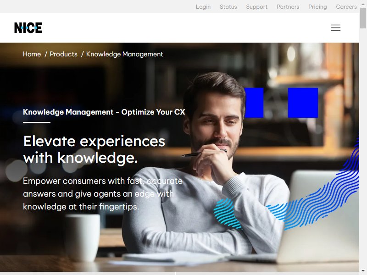The width and height of the screenshot is (367, 275).
Task: Click the left blue square graphic
Action: pos(254,103)
